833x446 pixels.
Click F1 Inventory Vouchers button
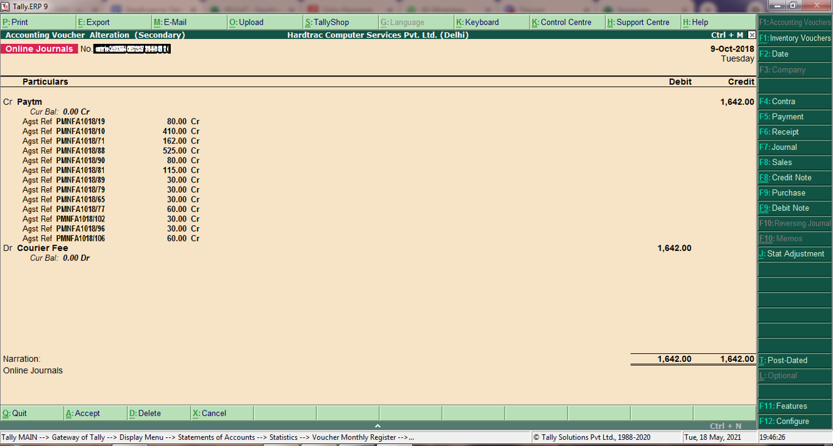point(795,38)
